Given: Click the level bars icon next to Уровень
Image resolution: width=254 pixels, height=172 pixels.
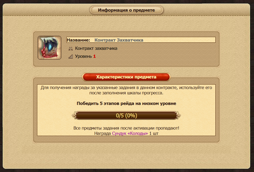Looking at the screenshot, I should [70, 56].
